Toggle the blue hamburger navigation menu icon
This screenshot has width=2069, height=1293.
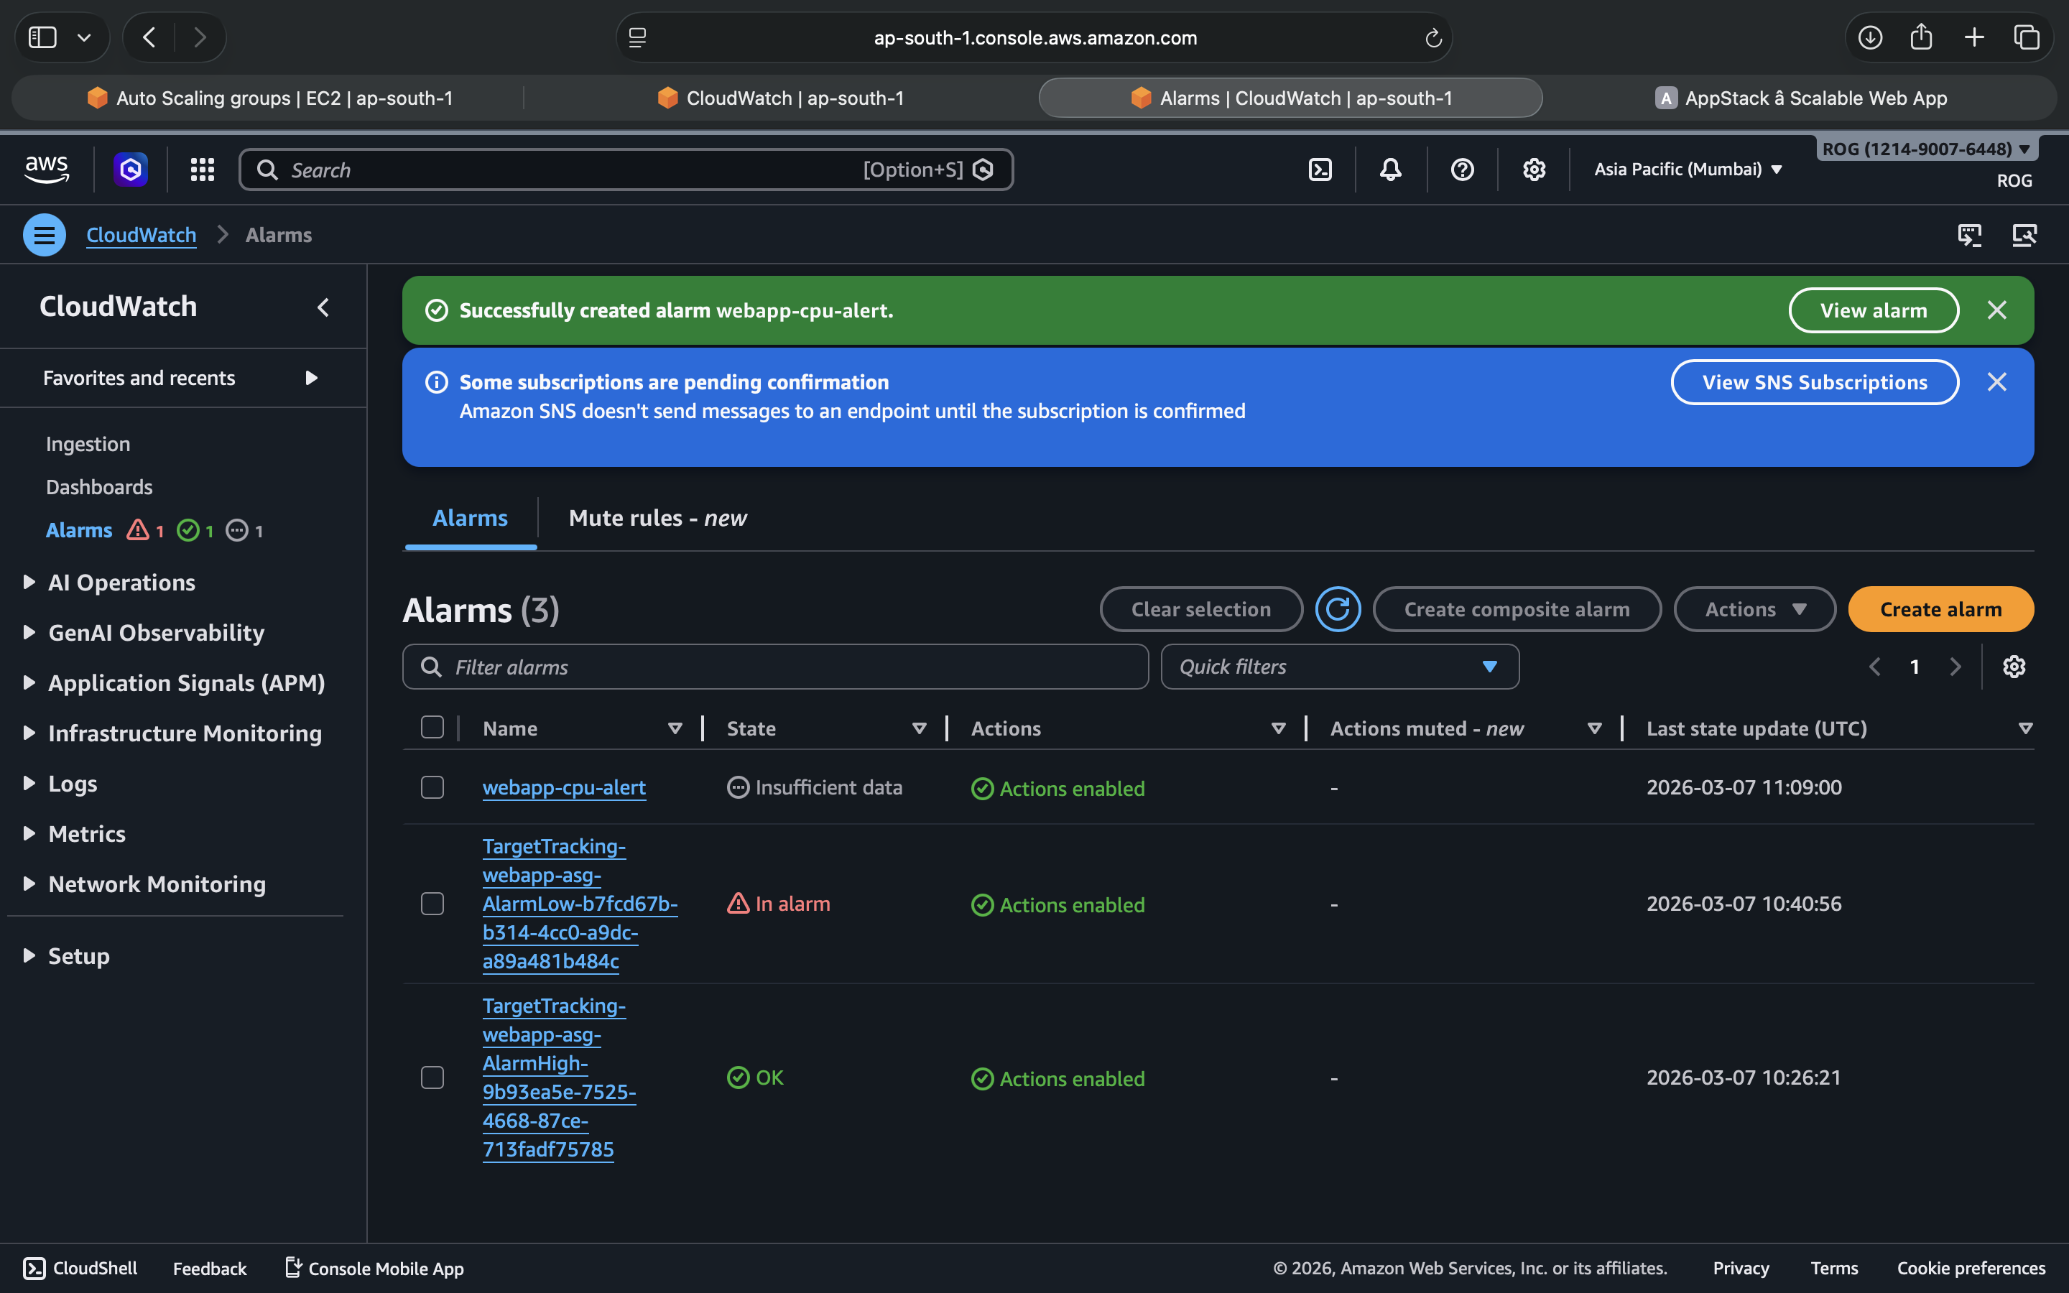coord(45,234)
